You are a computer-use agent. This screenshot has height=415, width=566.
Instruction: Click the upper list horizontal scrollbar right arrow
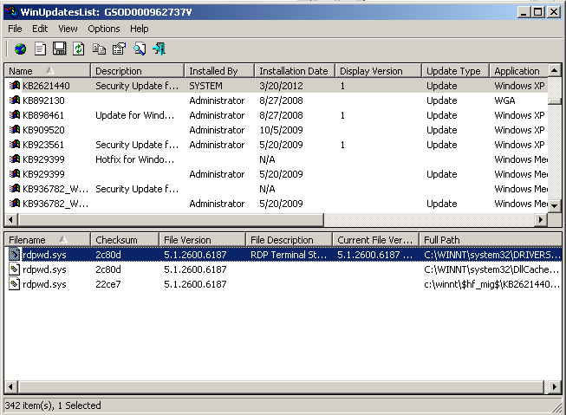coord(542,220)
